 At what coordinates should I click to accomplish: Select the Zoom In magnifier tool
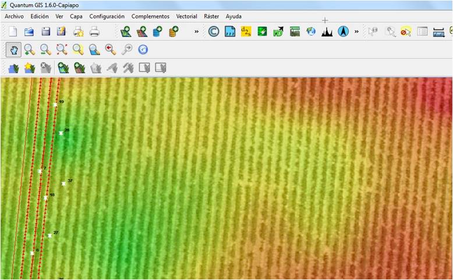29,49
